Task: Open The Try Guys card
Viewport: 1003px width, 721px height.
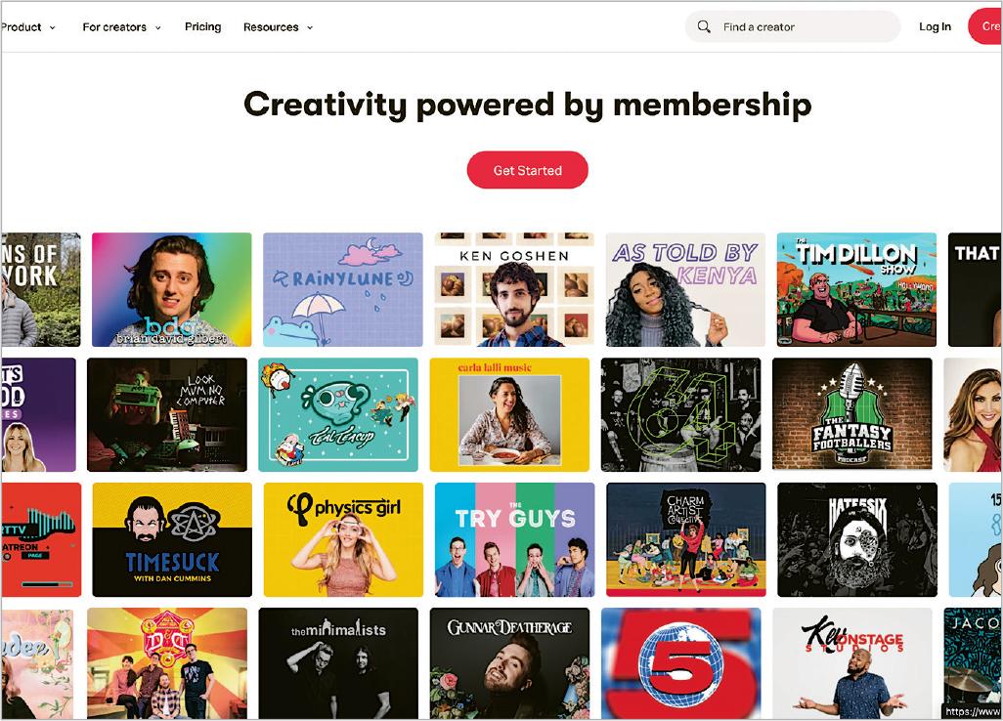Action: [x=515, y=539]
